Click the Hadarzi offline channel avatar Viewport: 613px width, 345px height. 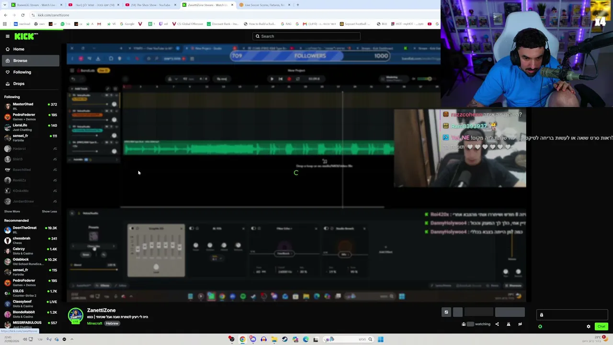7,149
